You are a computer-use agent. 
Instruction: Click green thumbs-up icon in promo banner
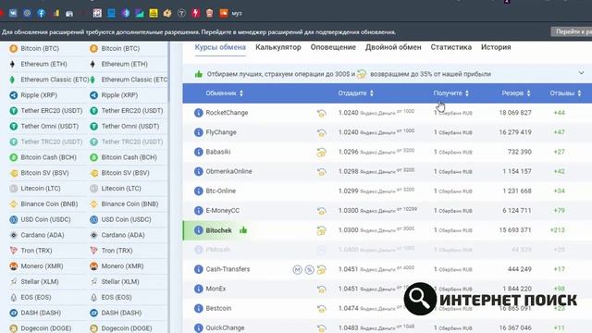[x=199, y=74]
